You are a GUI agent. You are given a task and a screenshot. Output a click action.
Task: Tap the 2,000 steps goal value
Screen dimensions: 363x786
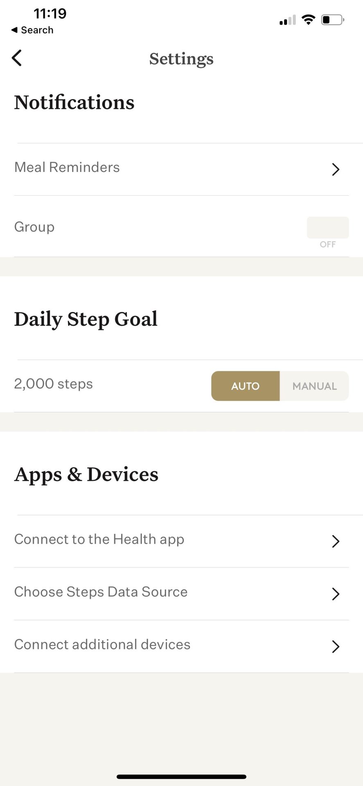click(54, 384)
